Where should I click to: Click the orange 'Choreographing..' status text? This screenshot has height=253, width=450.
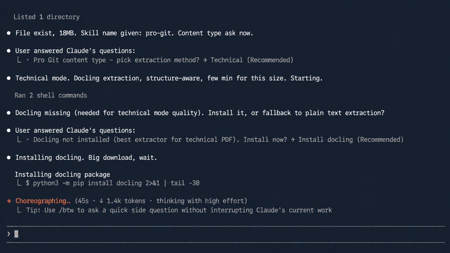pyautogui.click(x=43, y=201)
